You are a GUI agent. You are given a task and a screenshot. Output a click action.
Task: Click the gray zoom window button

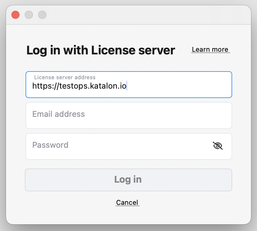click(x=42, y=15)
